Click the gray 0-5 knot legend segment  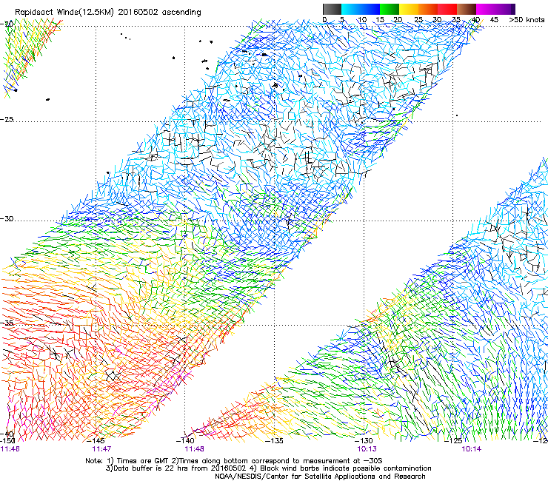pos(332,9)
